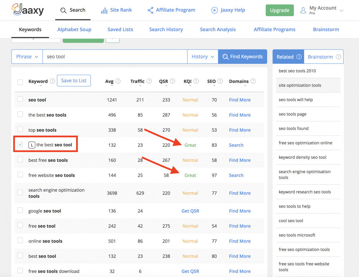Image resolution: width=359 pixels, height=277 pixels.
Task: Sort by Keyword column arrow
Action: pos(41,86)
